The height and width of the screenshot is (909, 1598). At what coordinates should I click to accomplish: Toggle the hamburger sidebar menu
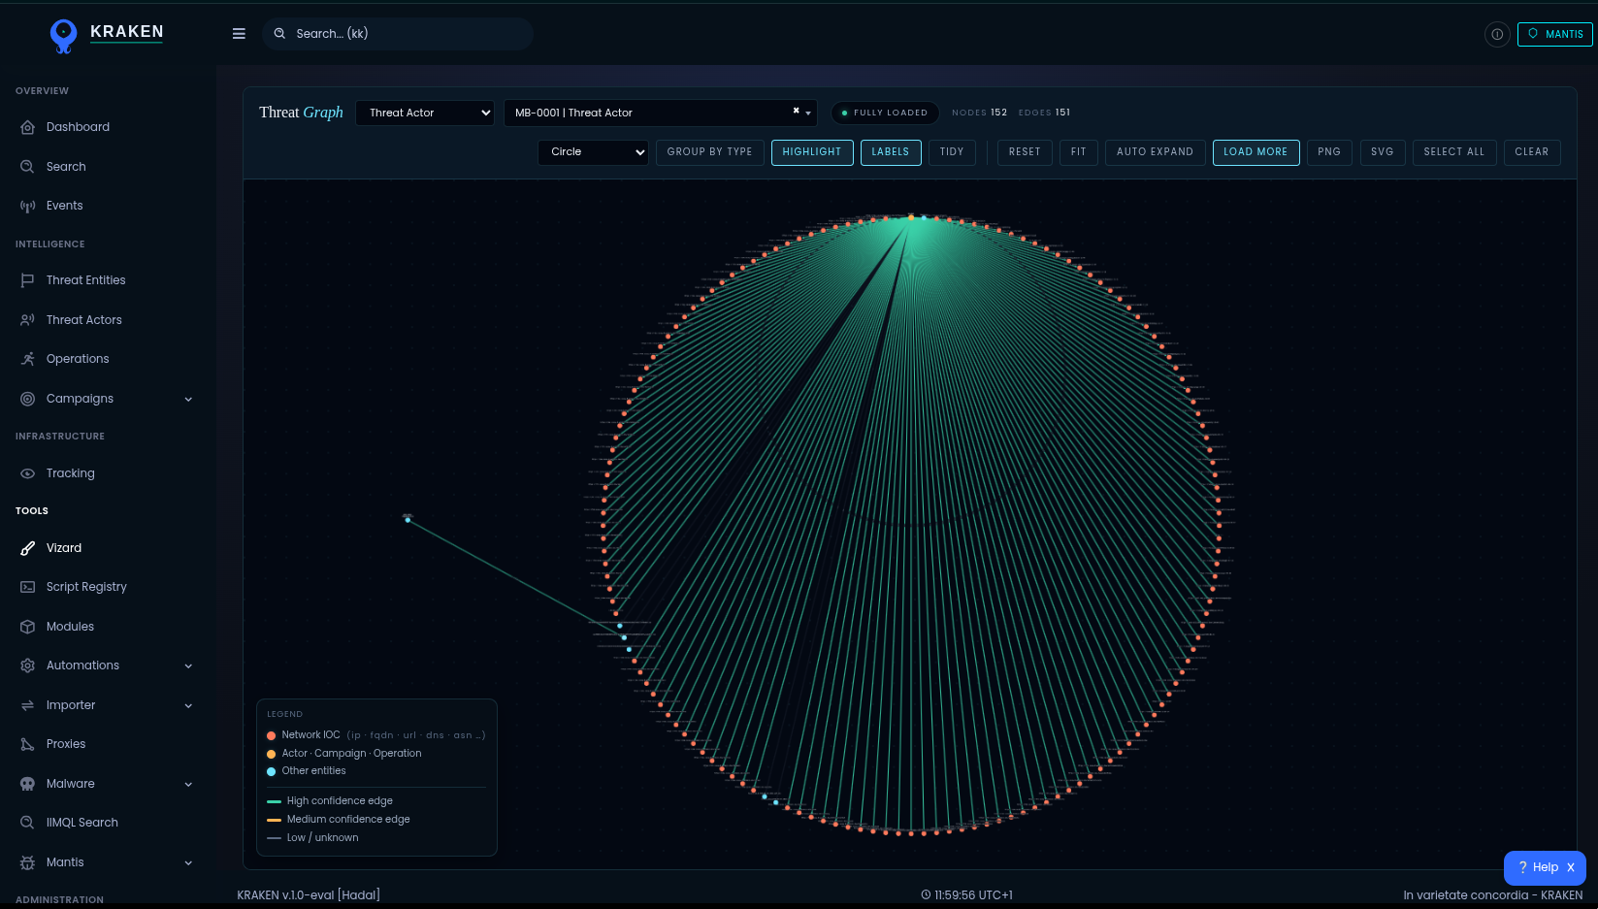click(239, 33)
